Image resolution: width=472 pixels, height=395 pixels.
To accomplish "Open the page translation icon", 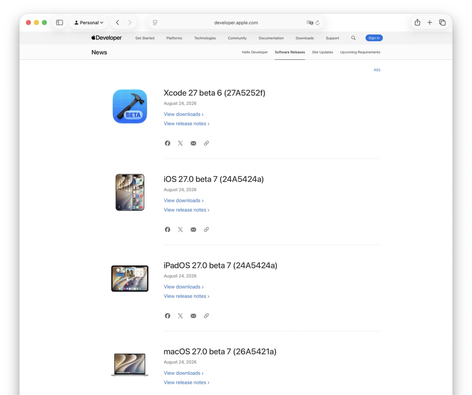I will point(310,22).
